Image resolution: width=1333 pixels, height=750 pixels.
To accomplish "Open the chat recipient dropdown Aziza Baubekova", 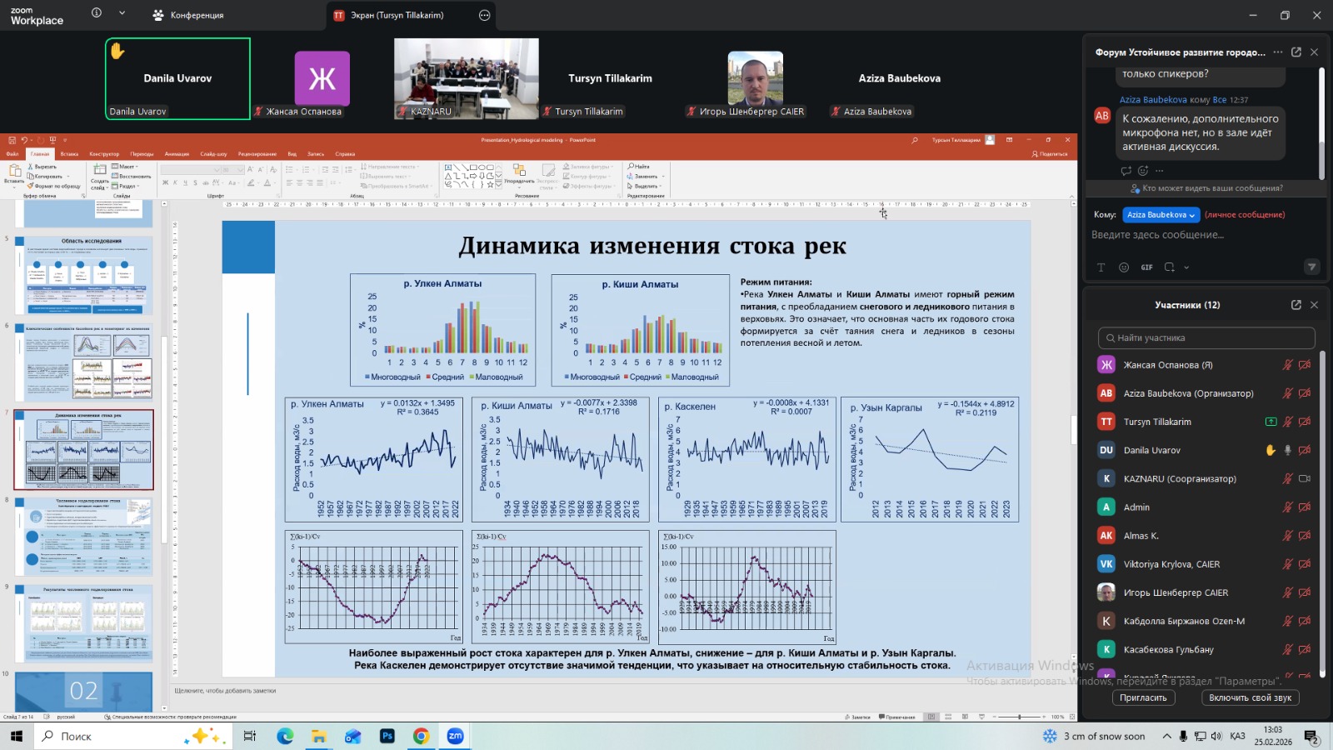I will [1161, 215].
